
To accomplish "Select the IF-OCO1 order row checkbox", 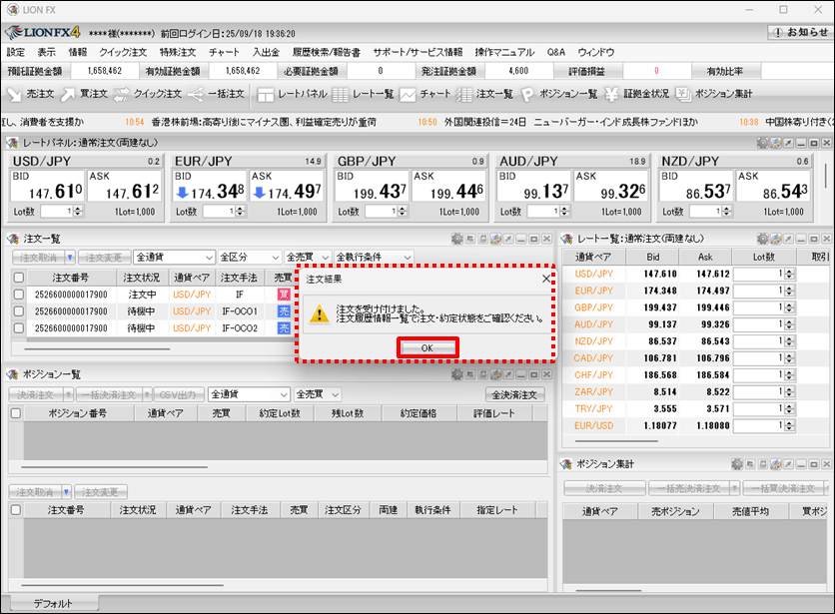I will (x=18, y=311).
